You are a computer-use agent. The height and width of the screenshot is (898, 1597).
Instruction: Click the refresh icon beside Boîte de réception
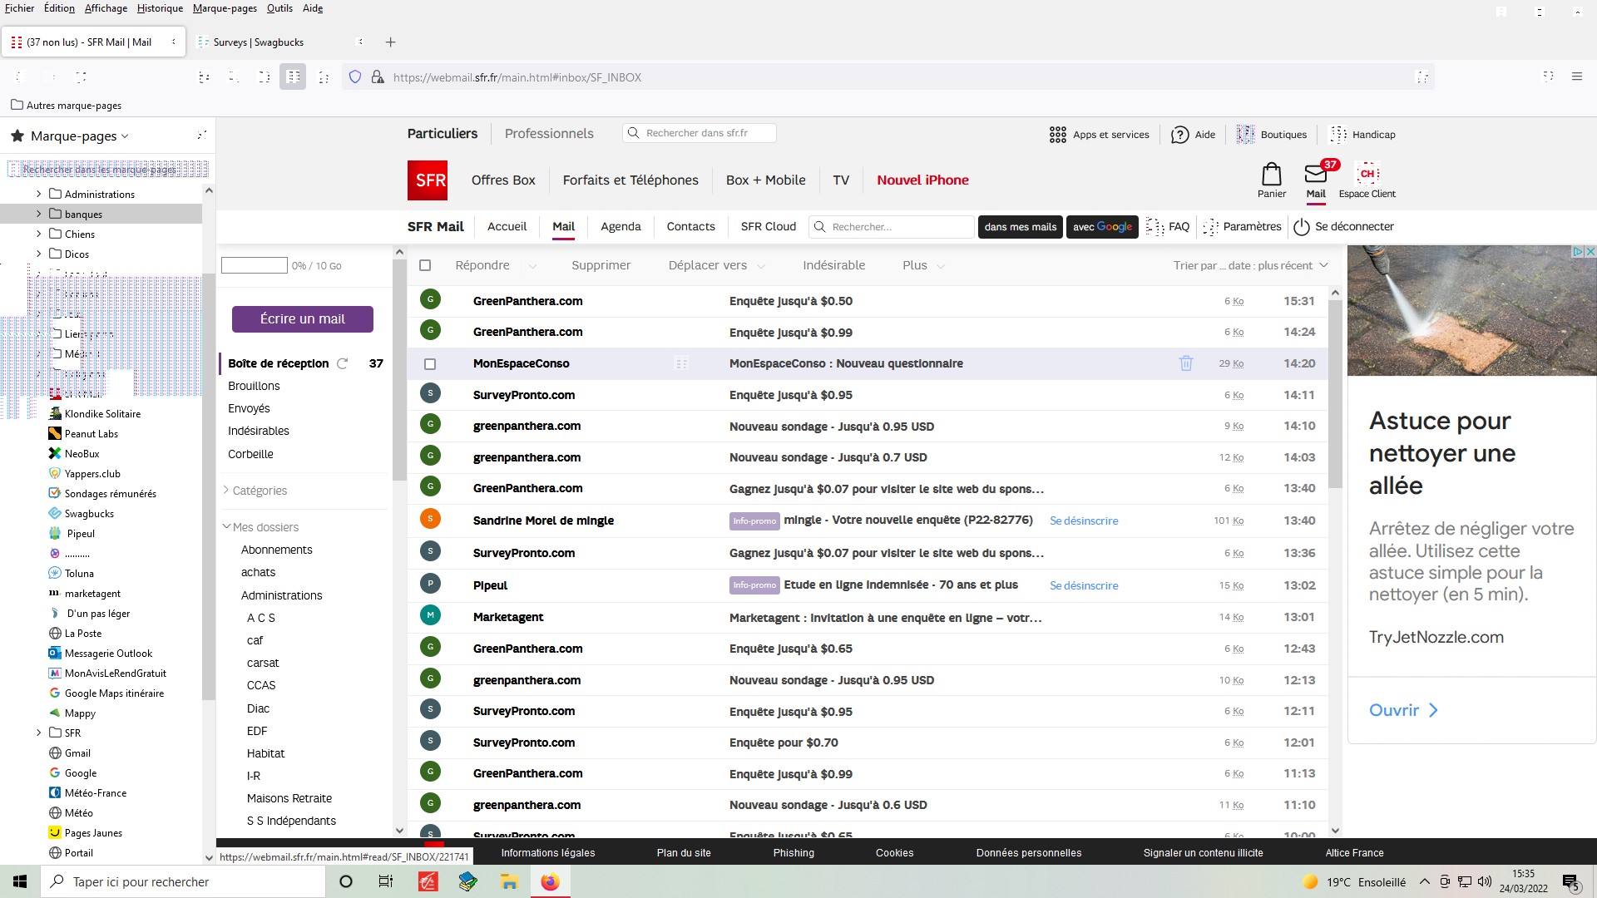click(342, 363)
